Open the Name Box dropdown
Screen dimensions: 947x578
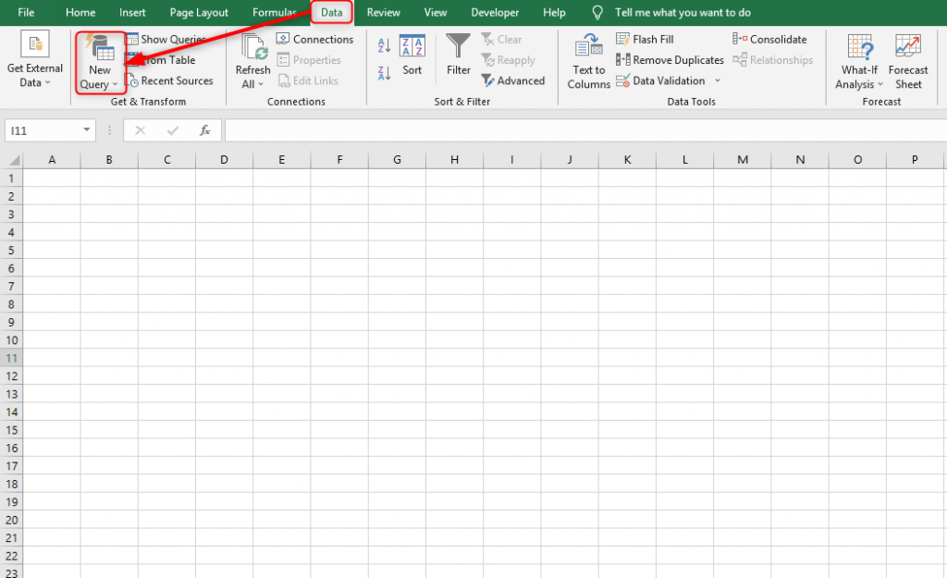pos(86,129)
